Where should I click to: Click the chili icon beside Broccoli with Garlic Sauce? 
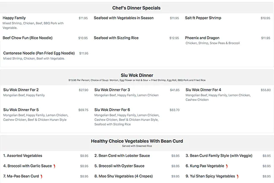pyautogui.click(x=54, y=166)
